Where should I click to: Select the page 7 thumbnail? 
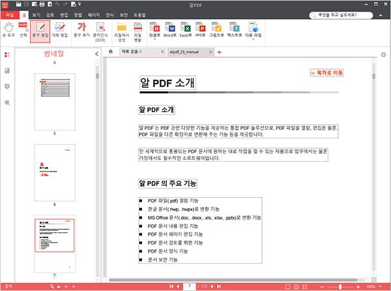pyautogui.click(x=55, y=243)
